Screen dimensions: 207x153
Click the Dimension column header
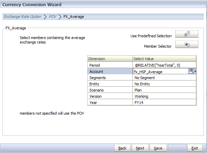(110, 59)
